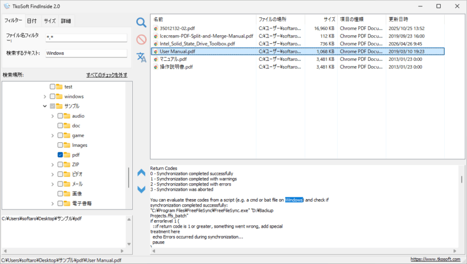This screenshot has width=467, height=264.
Task: Enable the windows folder checkbox
Action: tap(52, 96)
